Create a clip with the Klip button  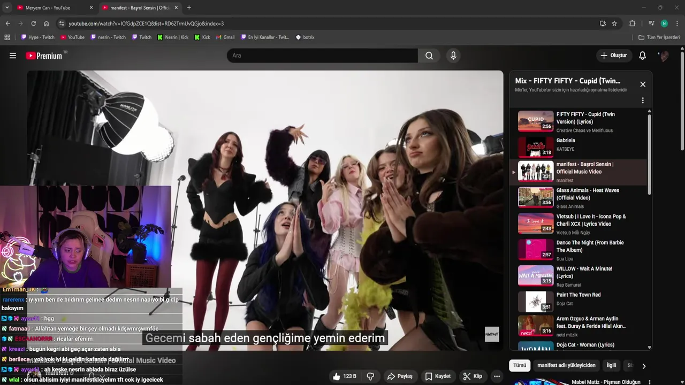[x=473, y=376]
